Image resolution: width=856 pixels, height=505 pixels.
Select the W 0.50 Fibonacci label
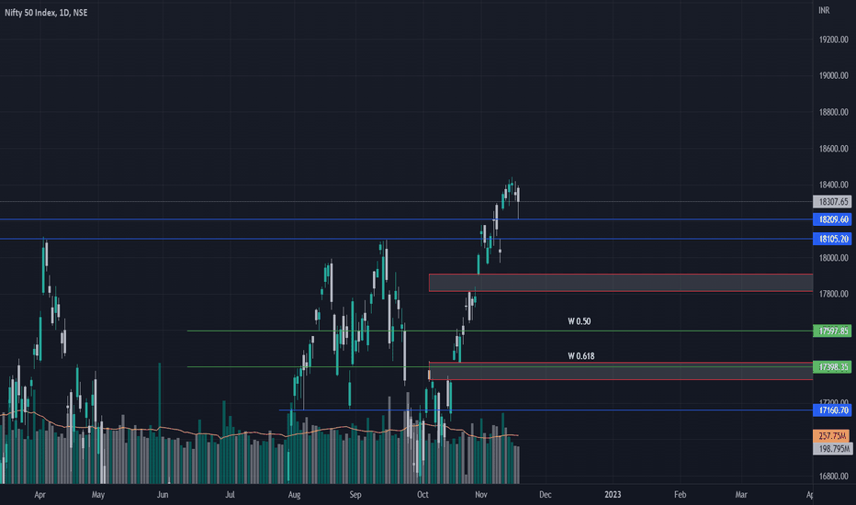pos(580,321)
